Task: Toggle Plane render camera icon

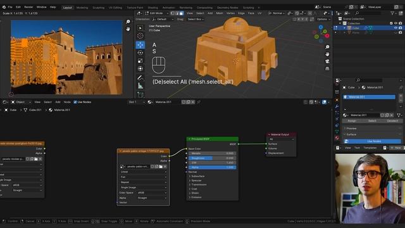Action: click(401, 32)
